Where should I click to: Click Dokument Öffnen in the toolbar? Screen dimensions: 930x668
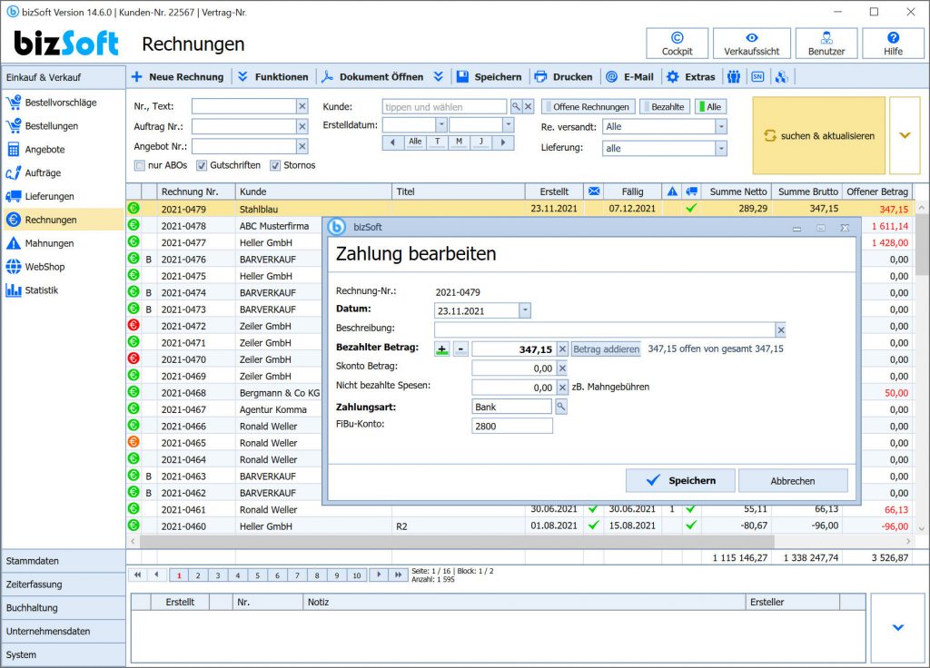tap(372, 77)
